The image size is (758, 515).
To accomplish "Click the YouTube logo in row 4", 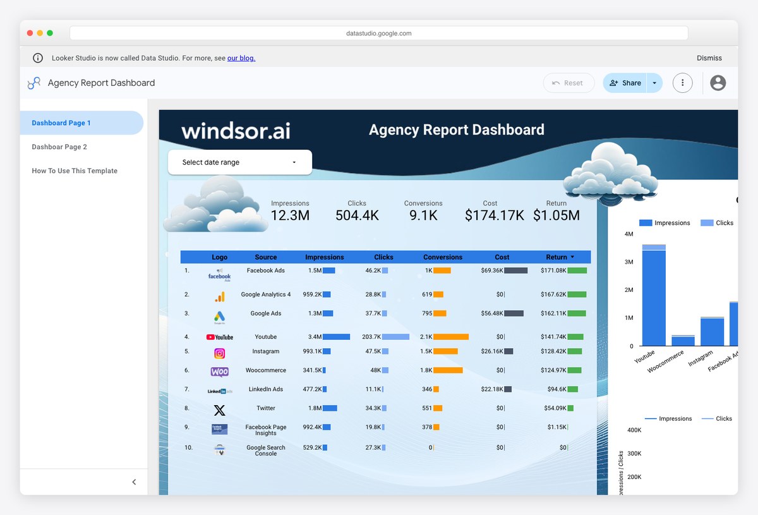I will 219,337.
